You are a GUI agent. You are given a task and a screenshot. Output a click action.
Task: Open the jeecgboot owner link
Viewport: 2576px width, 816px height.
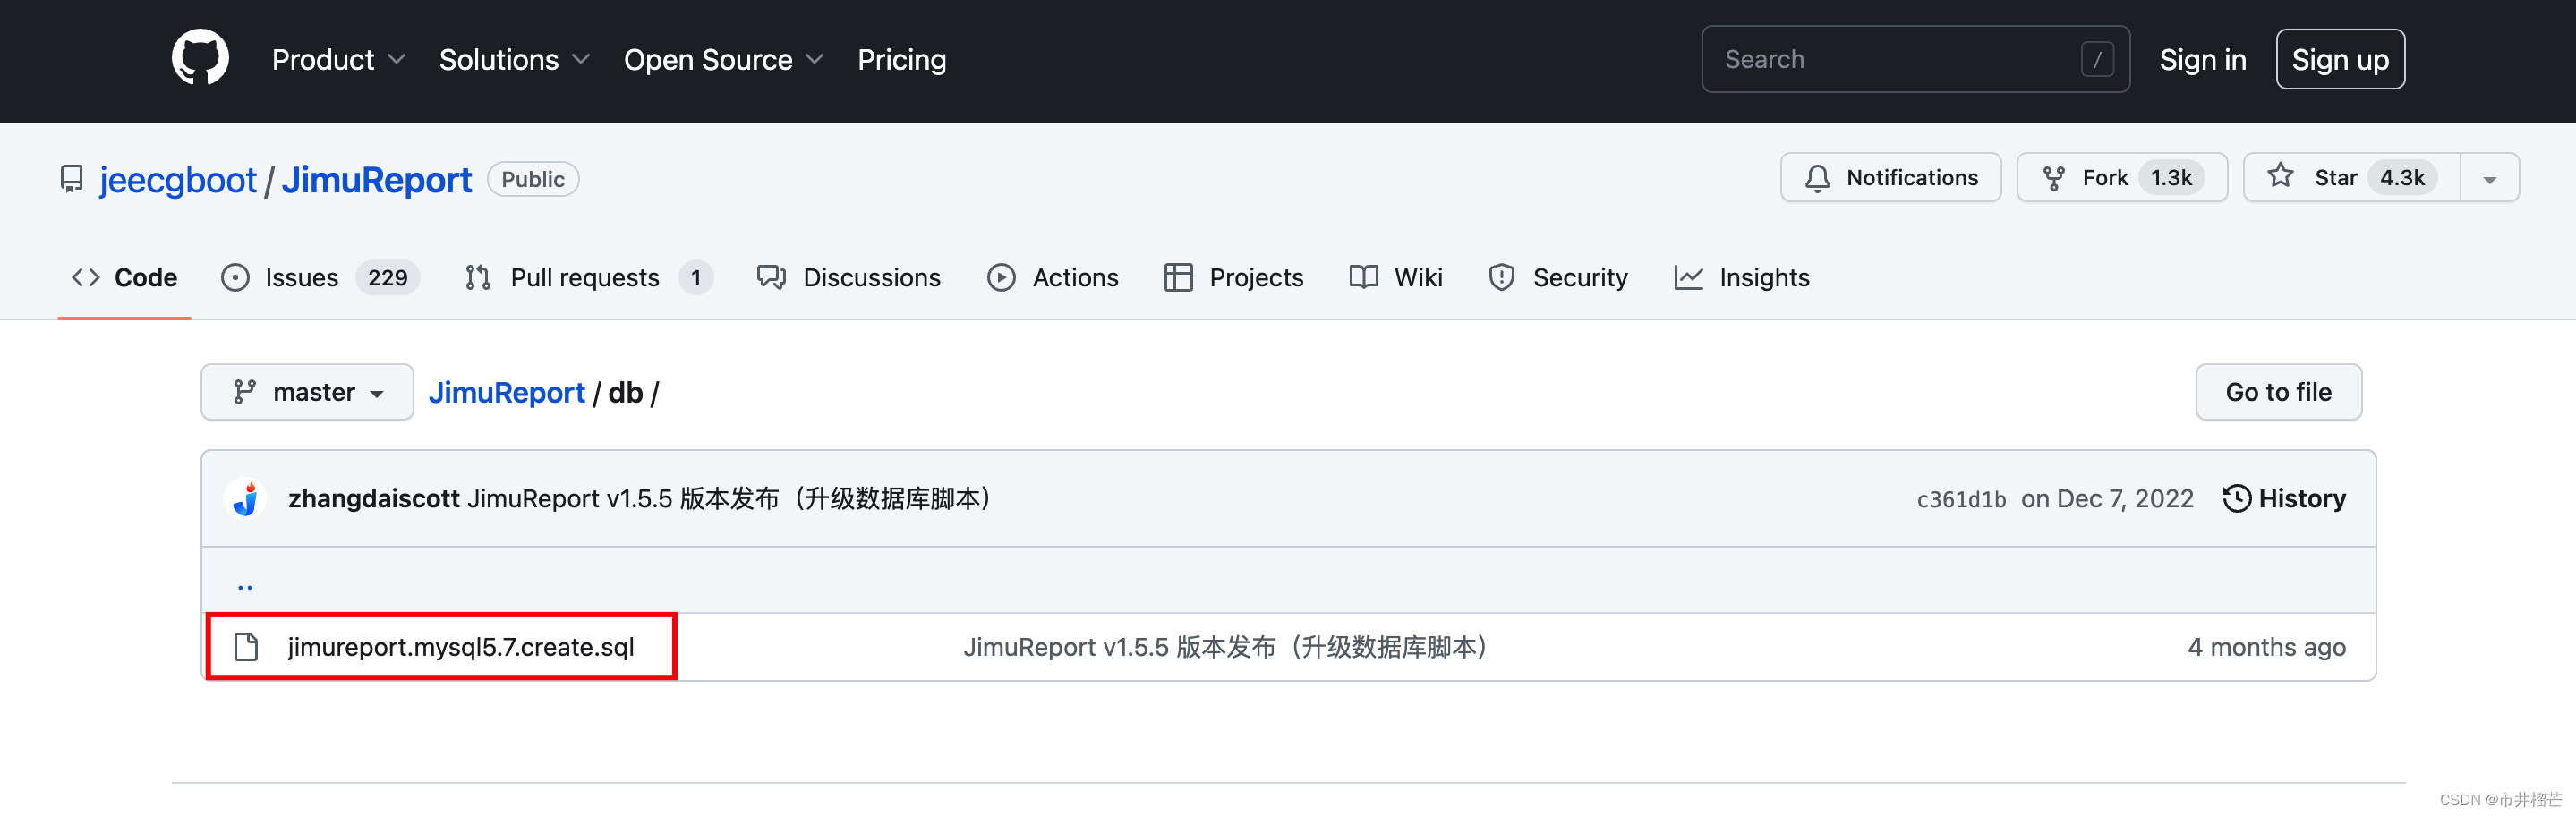[178, 180]
